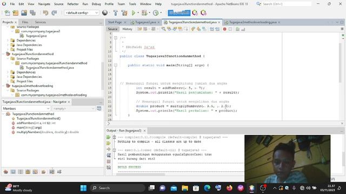
Task: Expand Dependencies under tugasjava3functiondanmethod
Action: [x=8, y=72]
